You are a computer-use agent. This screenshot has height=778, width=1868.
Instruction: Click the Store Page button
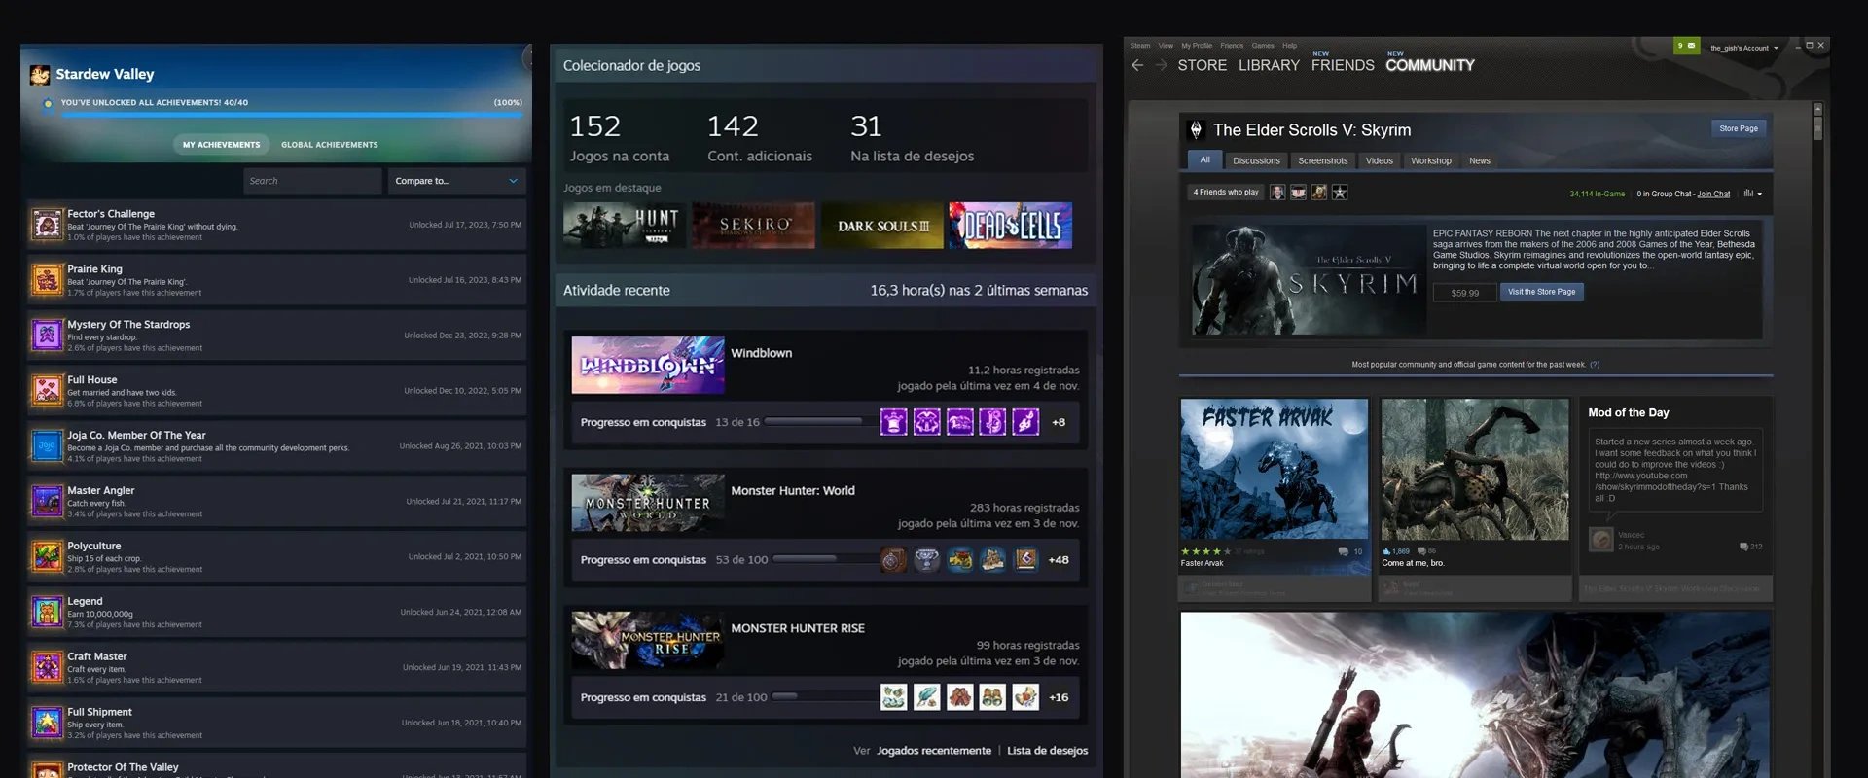click(1738, 128)
